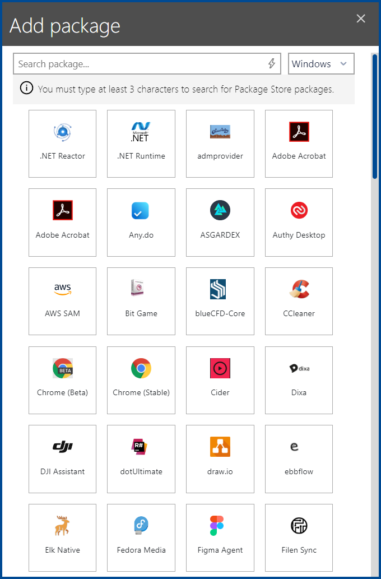Click the DJI Assistant package icon
381x579 pixels.
[62, 447]
